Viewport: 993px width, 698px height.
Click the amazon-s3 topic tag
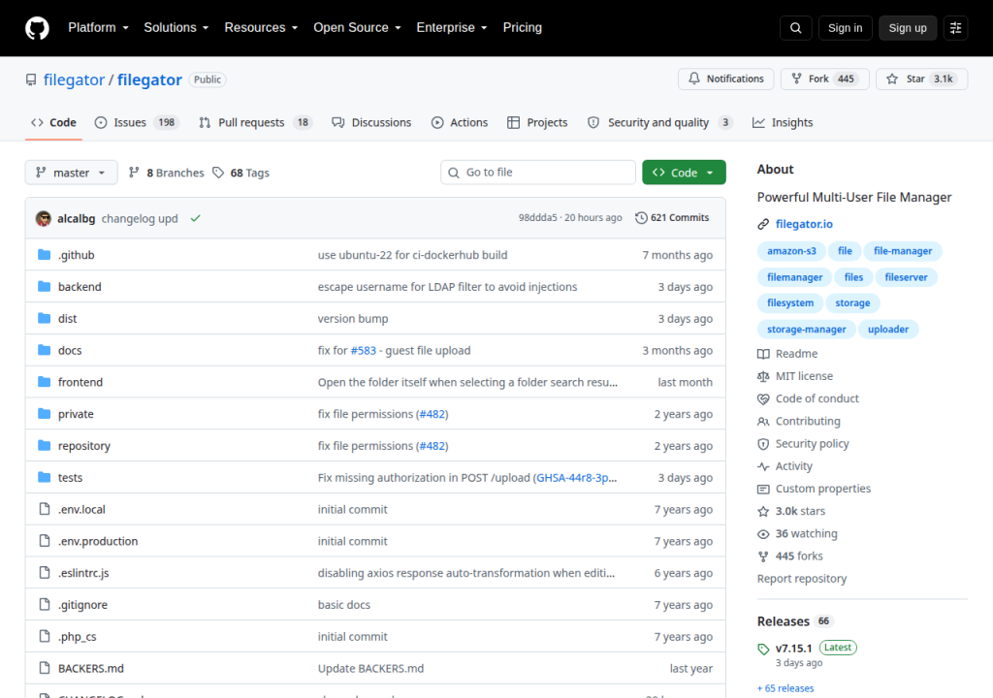click(x=791, y=251)
